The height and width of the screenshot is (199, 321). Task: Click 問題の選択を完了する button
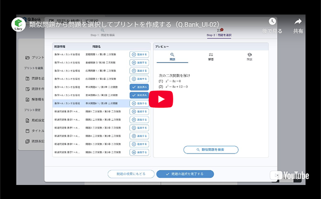pyautogui.click(x=185, y=174)
